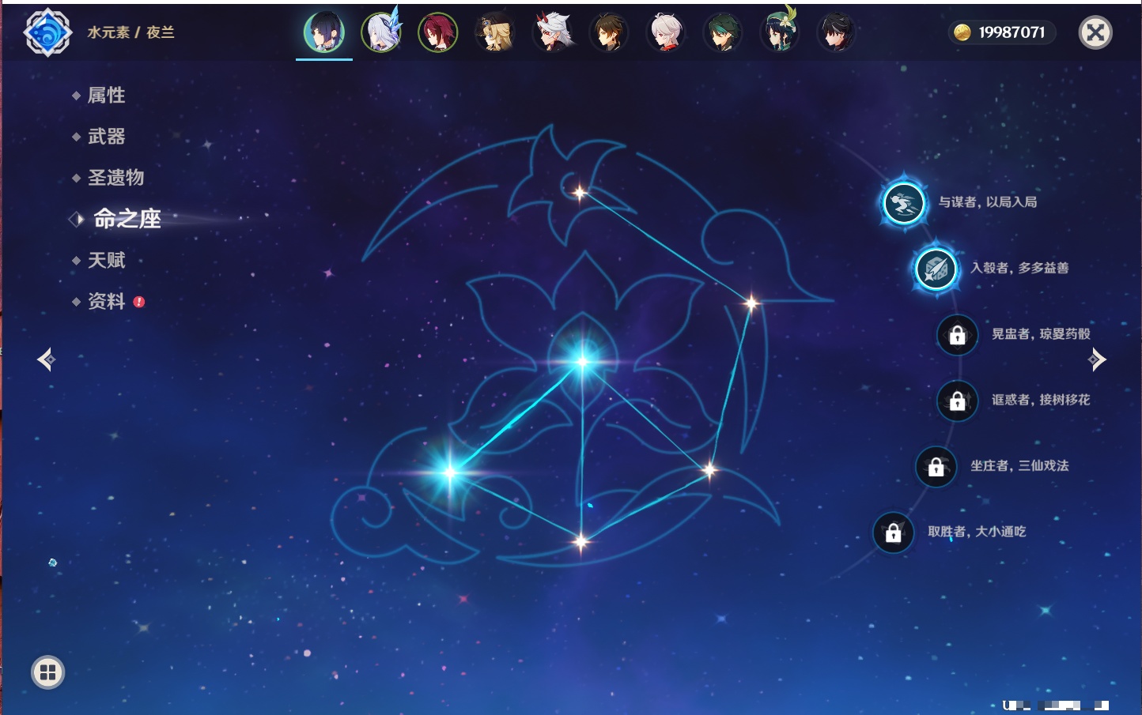Click the bright central star of the constellation
Screen dimensions: 1142x715
tap(582, 362)
